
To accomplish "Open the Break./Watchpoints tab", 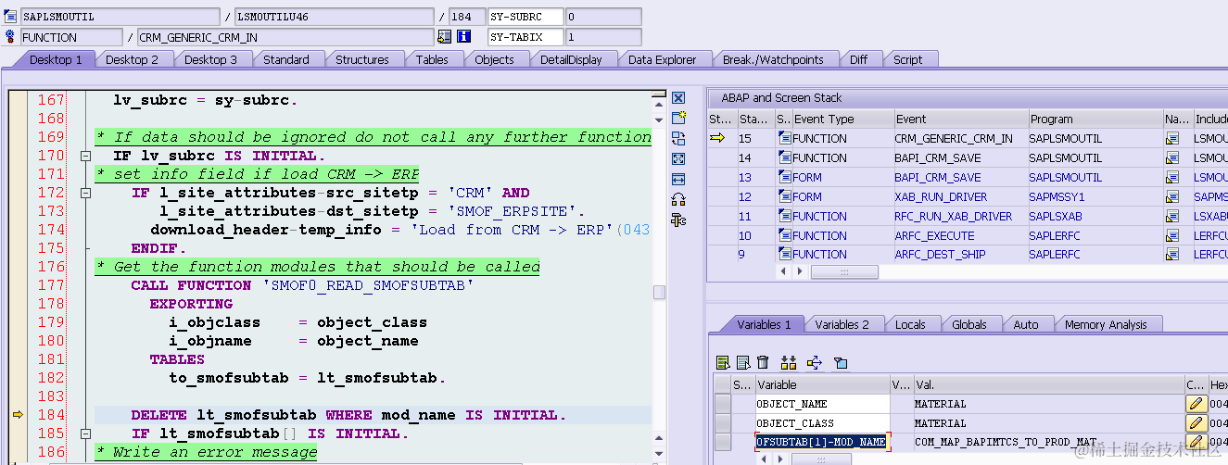I will click(x=773, y=59).
